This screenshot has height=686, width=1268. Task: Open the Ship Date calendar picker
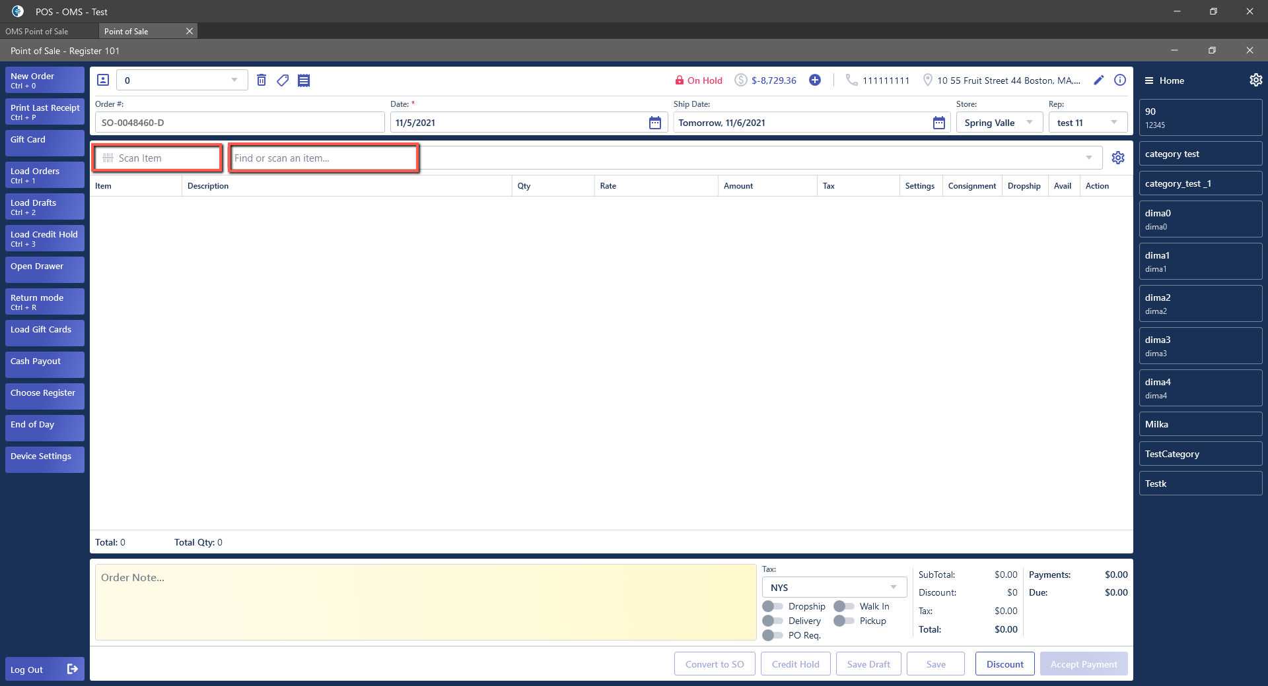pyautogui.click(x=939, y=123)
